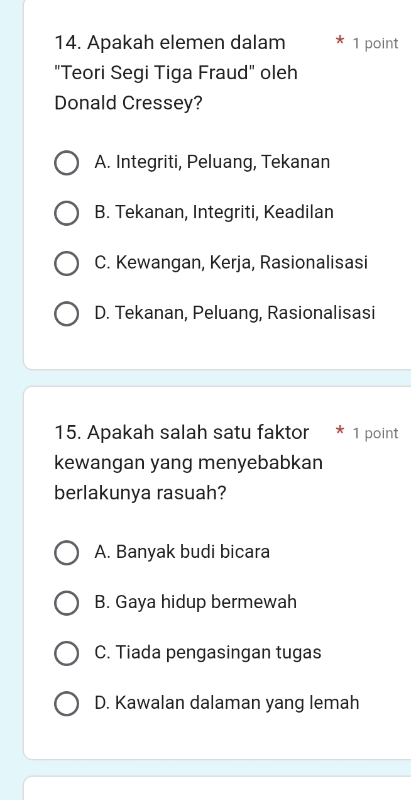
Task: Click the text label 'C. Tiada pengasingan tugas'
Action: 207,653
